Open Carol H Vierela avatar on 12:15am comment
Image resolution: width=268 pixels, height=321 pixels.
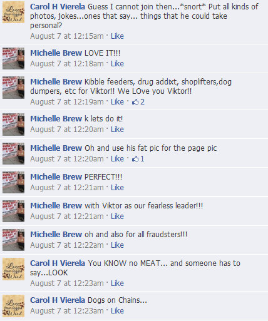[13, 12]
